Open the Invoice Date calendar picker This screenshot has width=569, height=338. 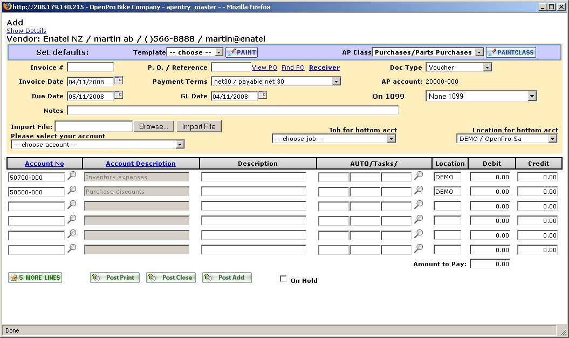coord(119,81)
